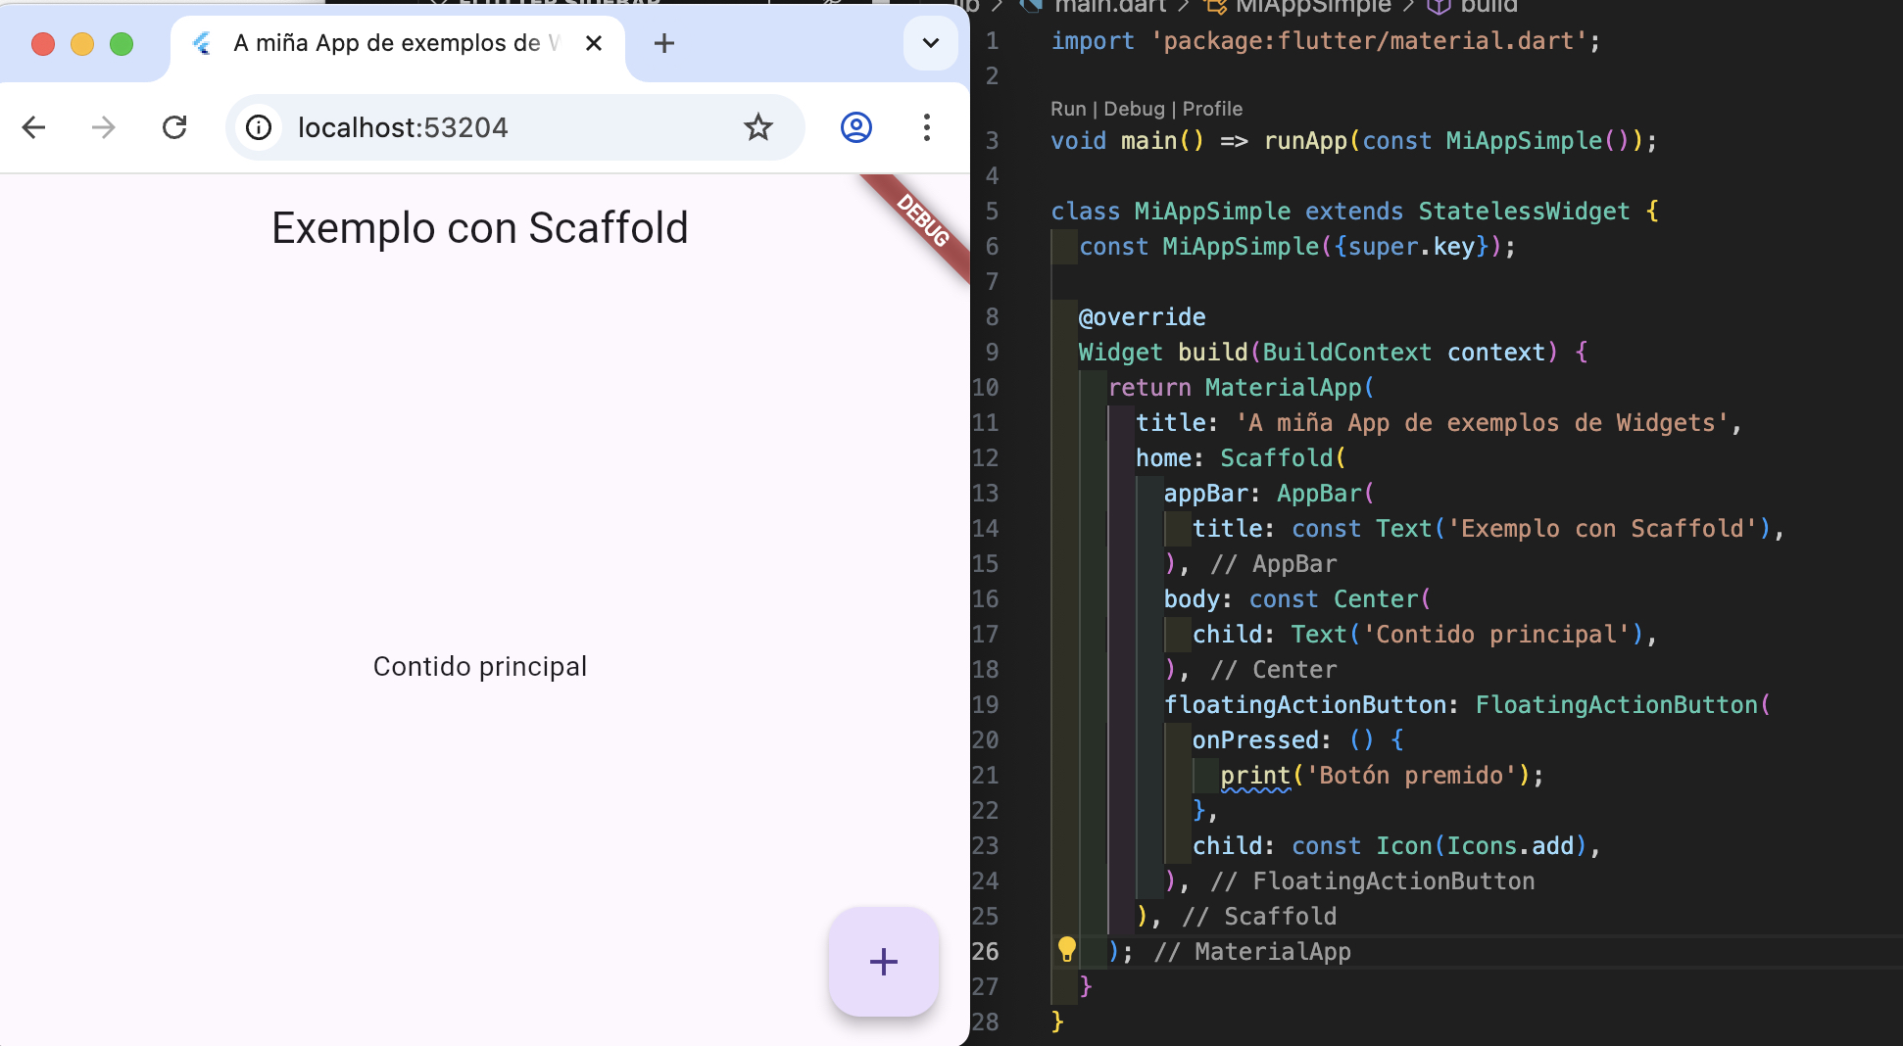1903x1046 pixels.
Task: Open the Chrome profile icon
Action: click(x=855, y=127)
